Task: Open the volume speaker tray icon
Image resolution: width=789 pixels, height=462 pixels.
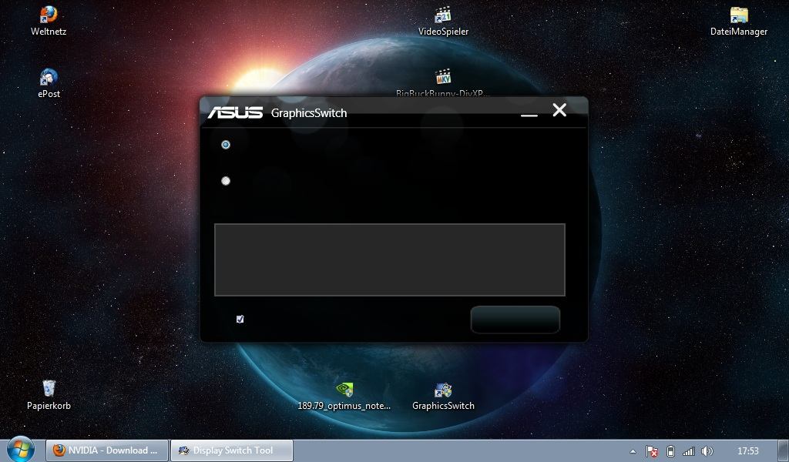Action: [x=707, y=451]
